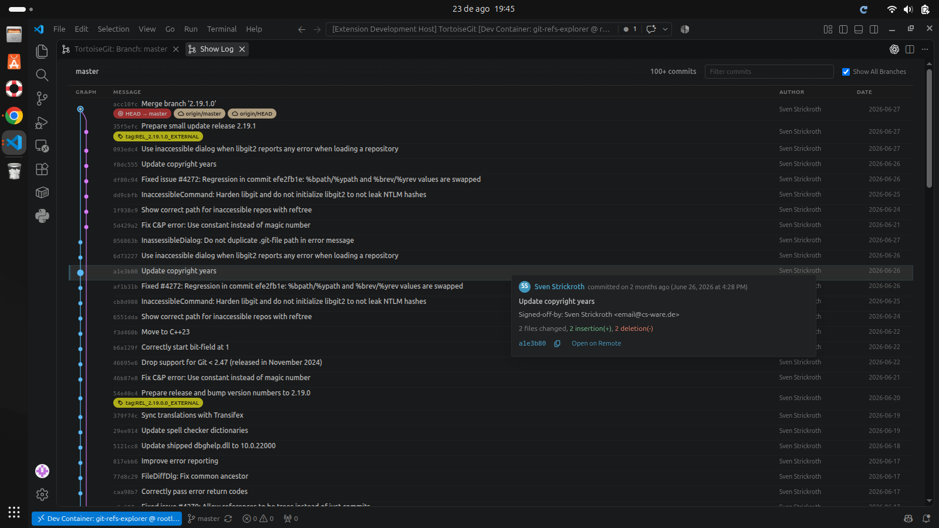This screenshot has width=939, height=528.
Task: Click the sync changes icon in status bar
Action: pos(228,519)
